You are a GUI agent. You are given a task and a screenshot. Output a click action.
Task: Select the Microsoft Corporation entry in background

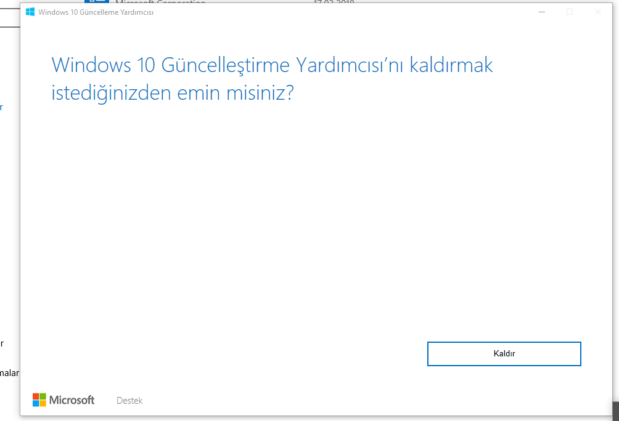coord(160,2)
